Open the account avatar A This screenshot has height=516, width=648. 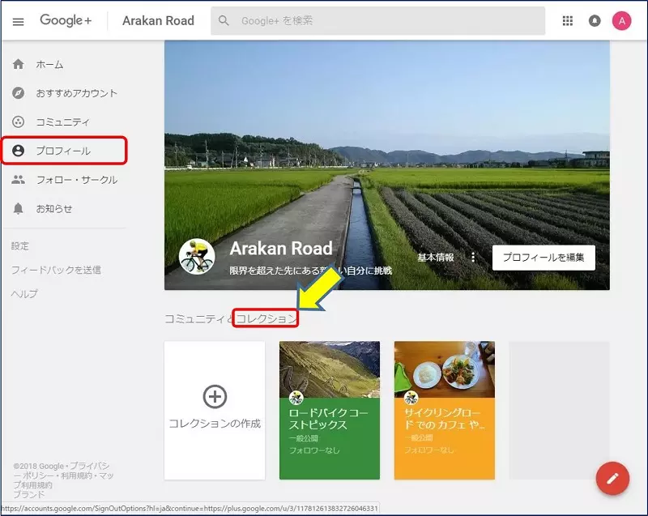point(621,21)
